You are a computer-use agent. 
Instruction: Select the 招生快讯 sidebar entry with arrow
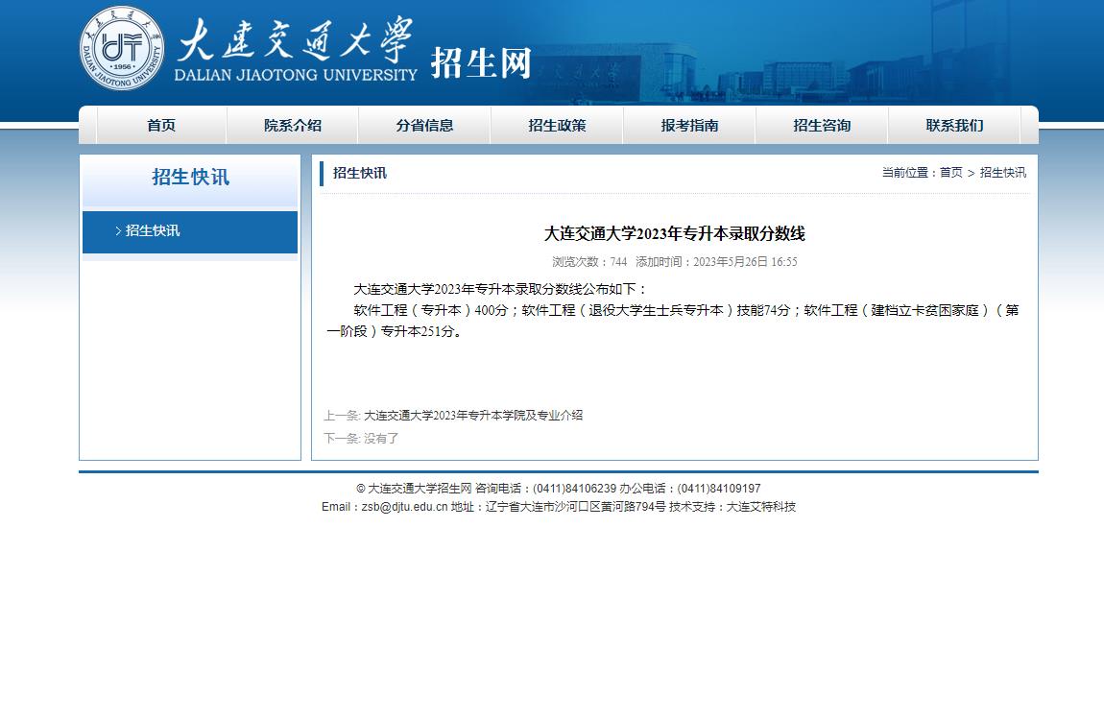click(190, 231)
